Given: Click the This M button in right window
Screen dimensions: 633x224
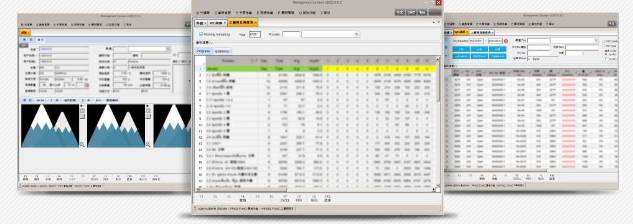Looking at the screenshot, I should click(479, 57).
